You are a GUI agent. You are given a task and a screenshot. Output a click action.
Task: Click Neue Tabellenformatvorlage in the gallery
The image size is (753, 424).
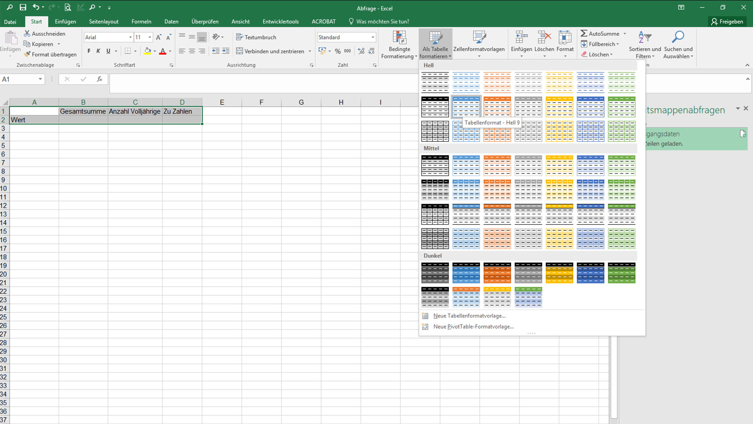469,316
